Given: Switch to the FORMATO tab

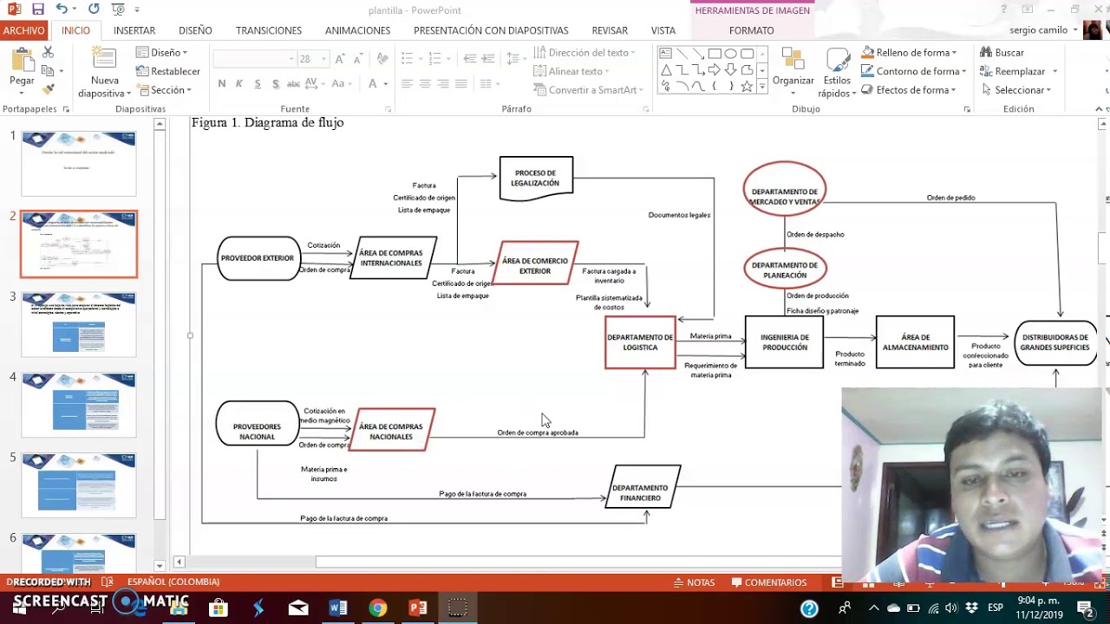Looking at the screenshot, I should [751, 30].
